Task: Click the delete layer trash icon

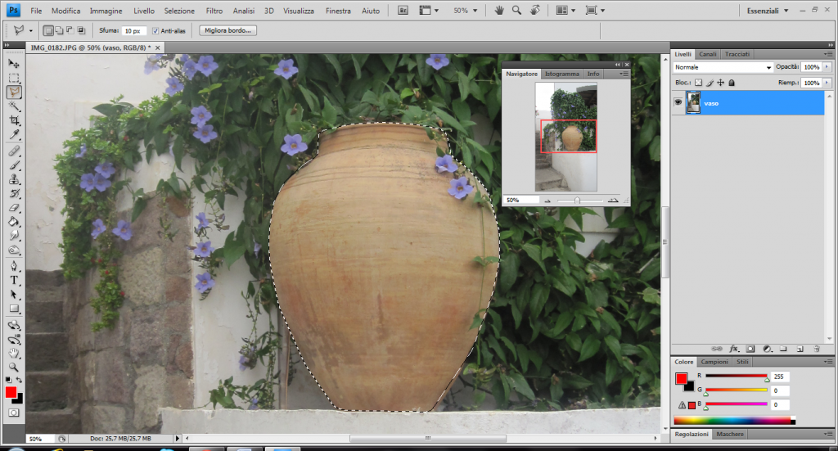Action: coord(816,348)
